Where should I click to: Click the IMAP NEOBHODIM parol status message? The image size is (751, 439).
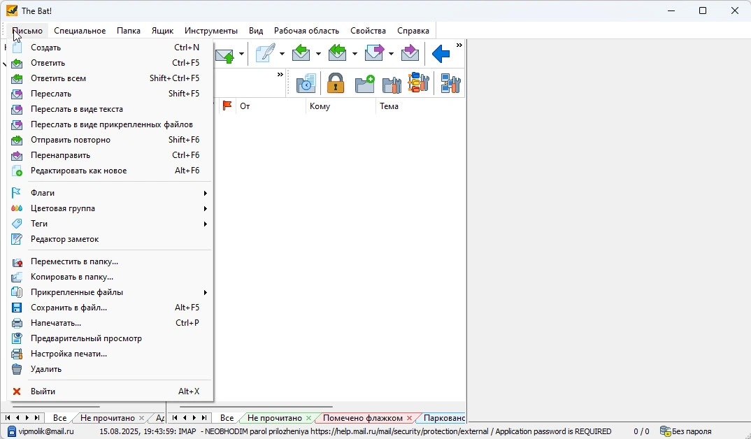[x=355, y=431]
